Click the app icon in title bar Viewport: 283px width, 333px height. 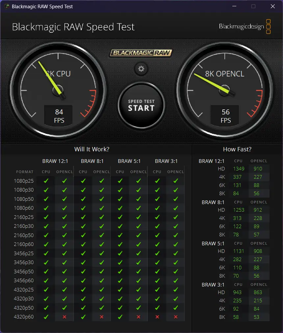[7, 6]
